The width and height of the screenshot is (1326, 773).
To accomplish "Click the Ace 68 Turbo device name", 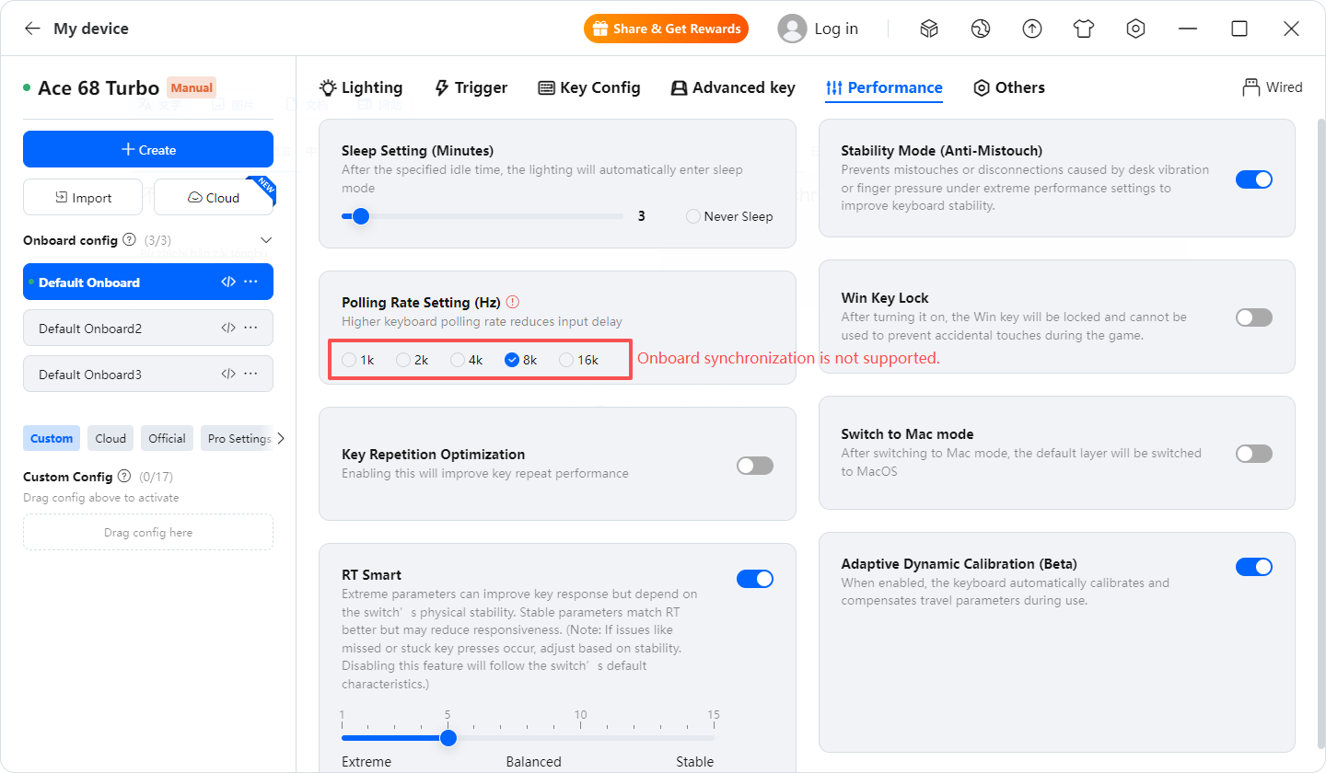I will [99, 88].
